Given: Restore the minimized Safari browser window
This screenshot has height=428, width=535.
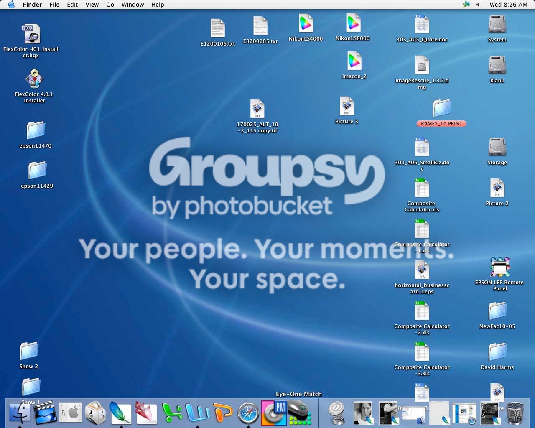Looking at the screenshot, I should coord(464,414).
